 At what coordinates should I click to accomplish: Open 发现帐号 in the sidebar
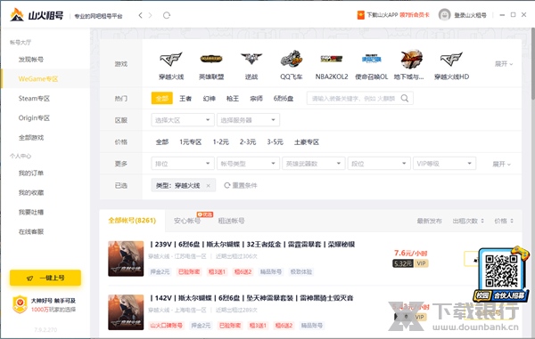(x=31, y=60)
